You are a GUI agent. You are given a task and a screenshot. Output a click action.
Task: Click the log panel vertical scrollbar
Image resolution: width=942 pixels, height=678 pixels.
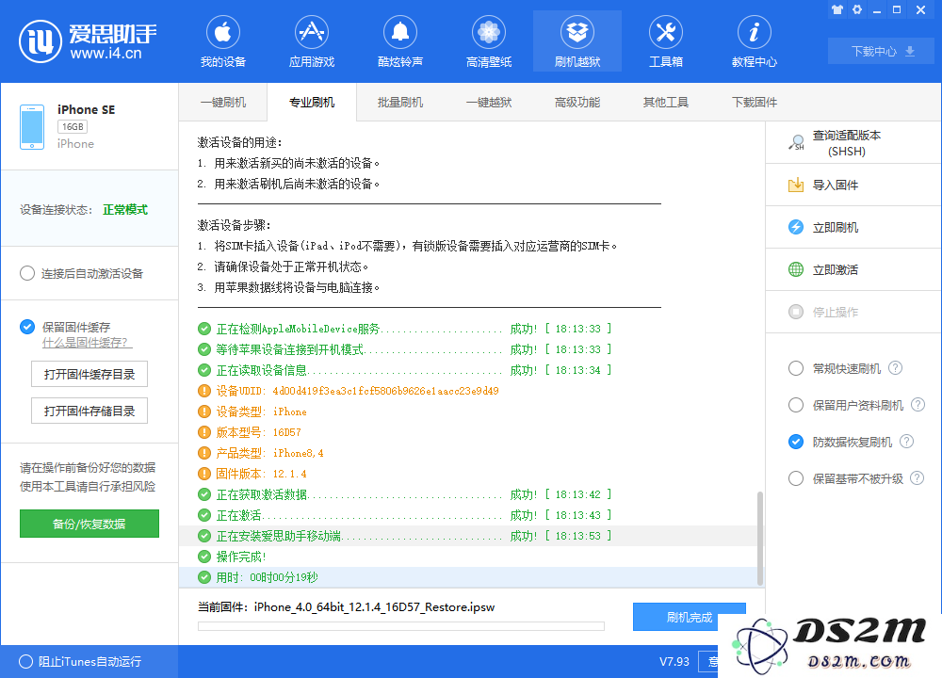760,538
